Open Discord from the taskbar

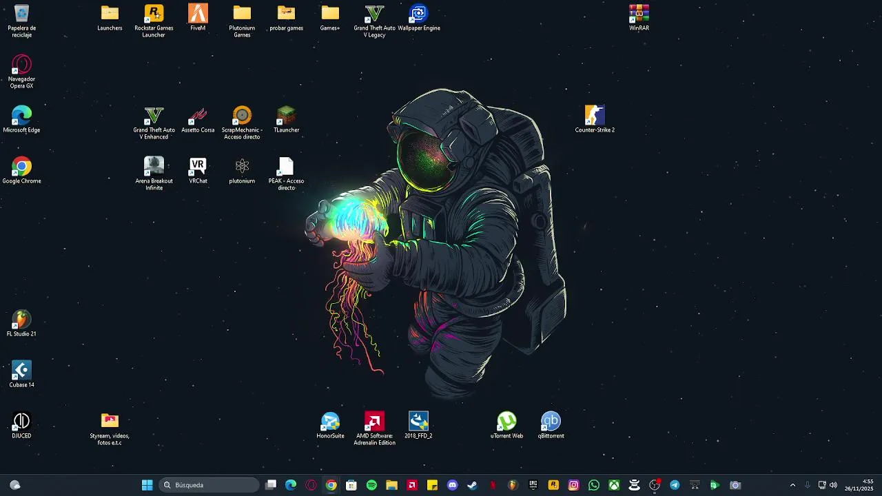[452, 485]
